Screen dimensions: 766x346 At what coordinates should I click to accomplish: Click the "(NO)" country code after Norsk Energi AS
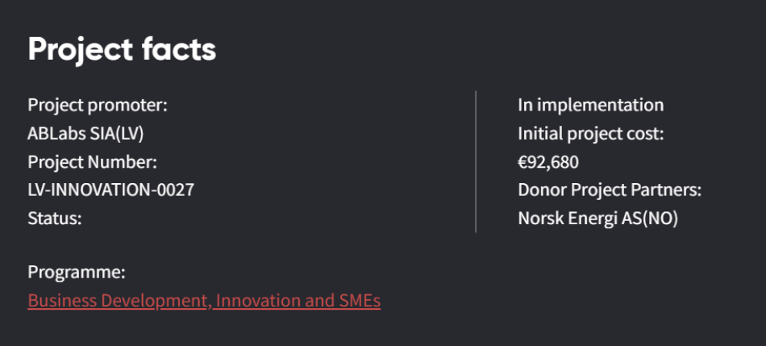tap(661, 218)
